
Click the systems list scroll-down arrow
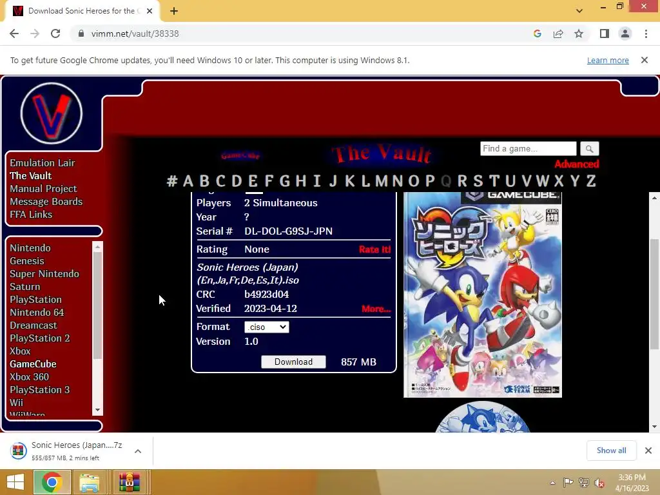tap(98, 410)
